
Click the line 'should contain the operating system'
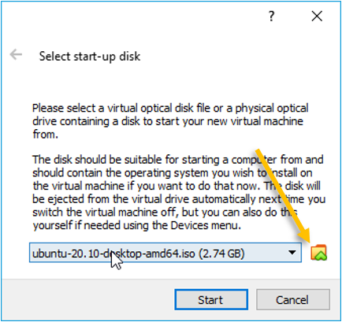[x=173, y=172]
